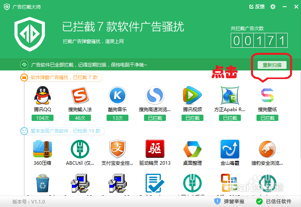Select the 猎豹安全浏览器 icon
The height and width of the screenshot is (207, 301).
point(267,149)
